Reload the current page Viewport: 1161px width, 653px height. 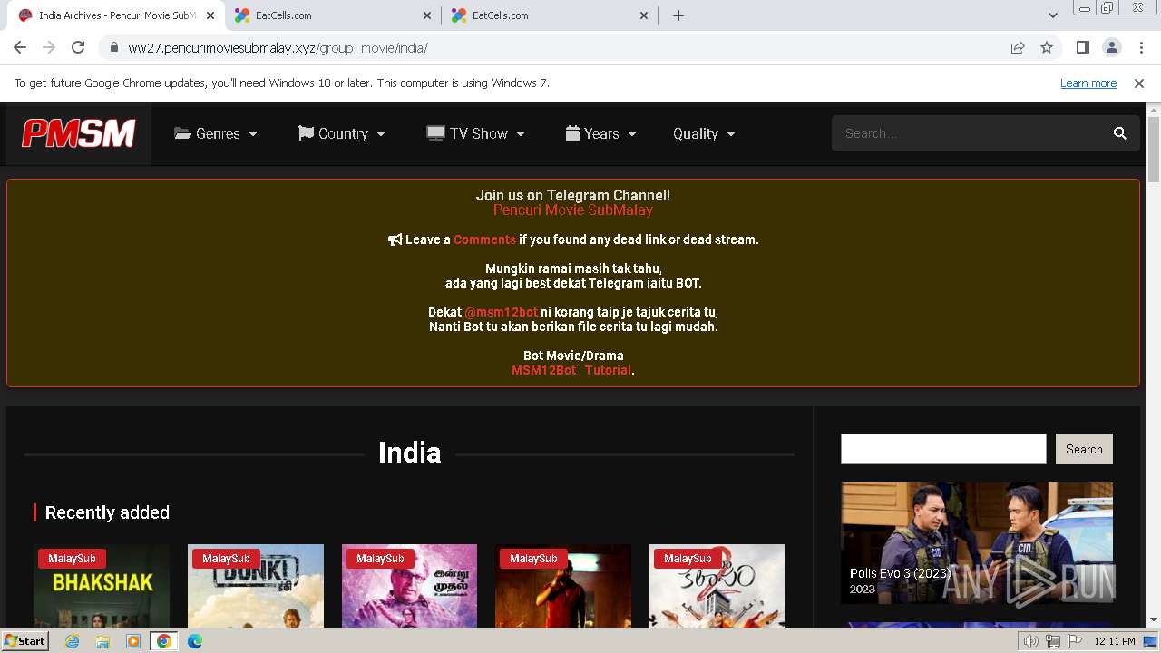[x=78, y=47]
